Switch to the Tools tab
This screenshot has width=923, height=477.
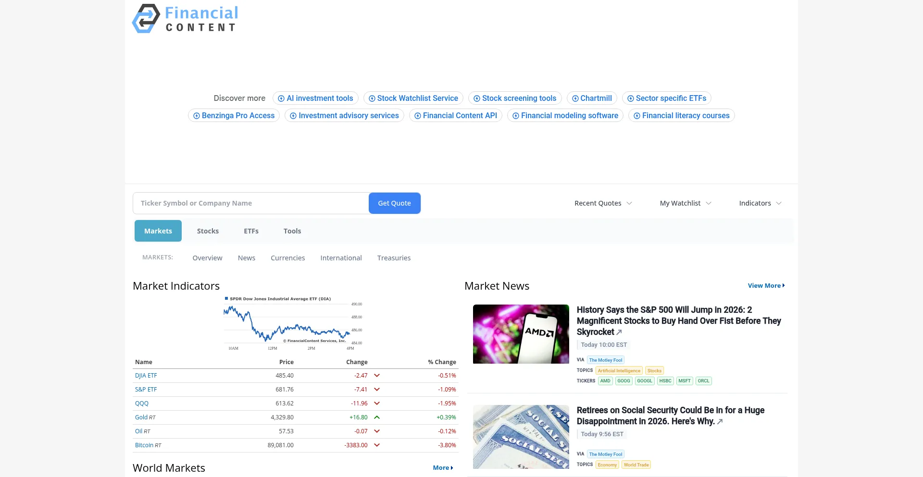pyautogui.click(x=292, y=231)
